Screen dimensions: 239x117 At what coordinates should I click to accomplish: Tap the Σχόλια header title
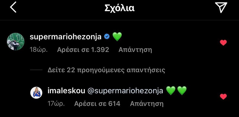pyautogui.click(x=119, y=8)
